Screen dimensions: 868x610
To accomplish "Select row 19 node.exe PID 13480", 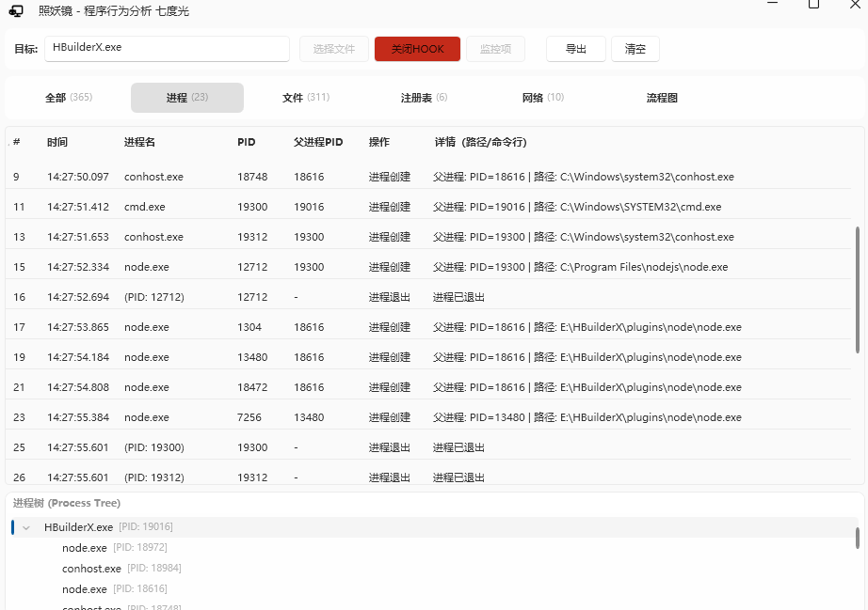I will pyautogui.click(x=428, y=357).
